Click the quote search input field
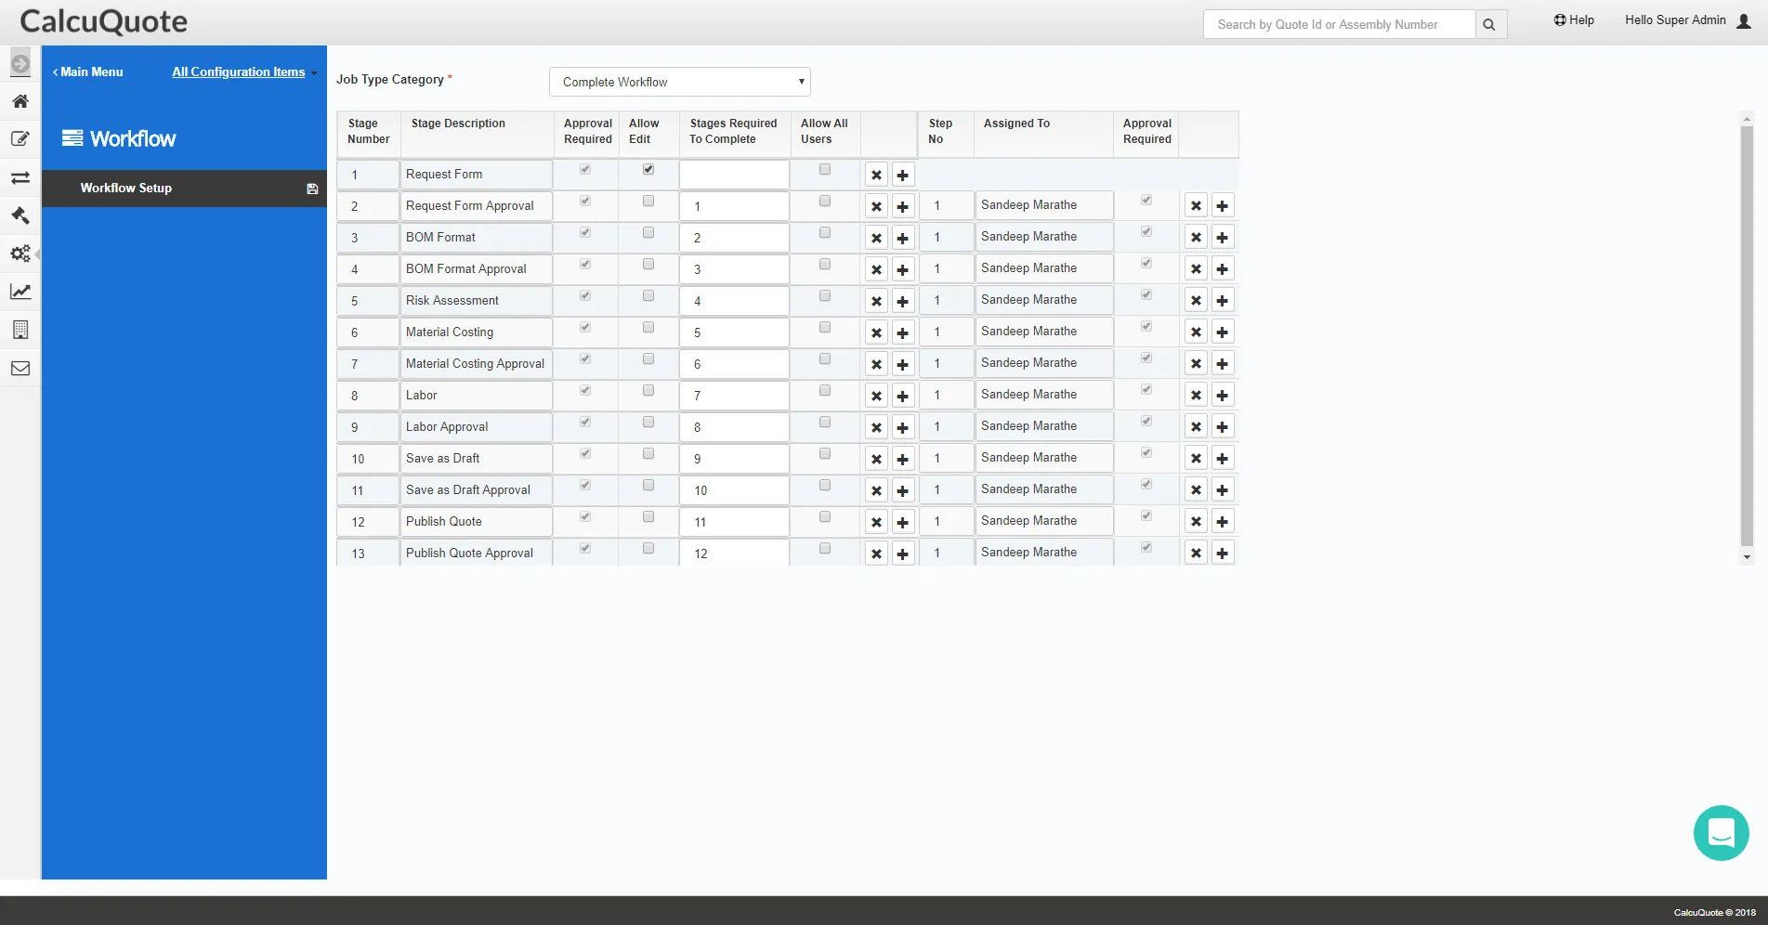The image size is (1768, 925). 1340,25
